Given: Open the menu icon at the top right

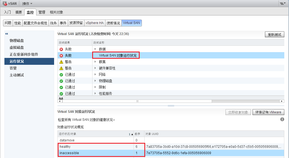Looking at the screenshot, I should pyautogui.click(x=282, y=4).
